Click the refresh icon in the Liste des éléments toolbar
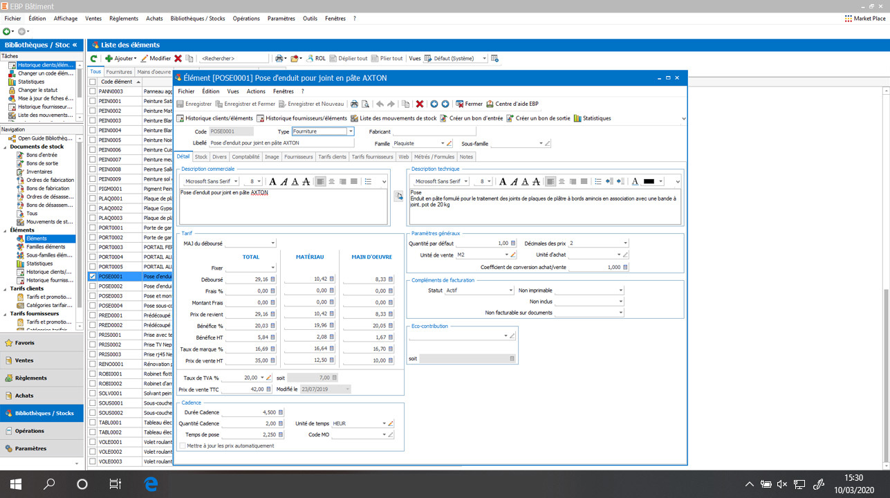This screenshot has height=498, width=890. [93, 58]
